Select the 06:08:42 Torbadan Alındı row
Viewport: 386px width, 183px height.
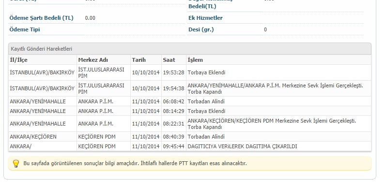point(190,101)
